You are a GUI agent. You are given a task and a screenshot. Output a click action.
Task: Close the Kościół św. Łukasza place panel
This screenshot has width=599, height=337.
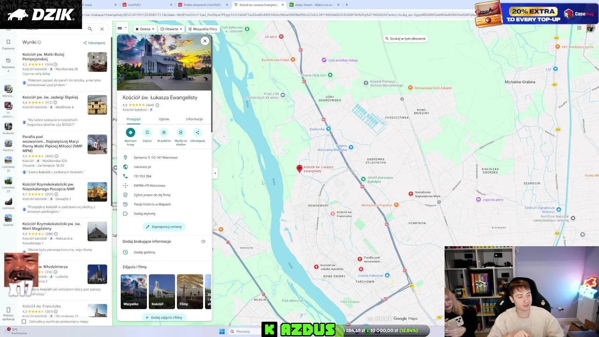pyautogui.click(x=205, y=41)
